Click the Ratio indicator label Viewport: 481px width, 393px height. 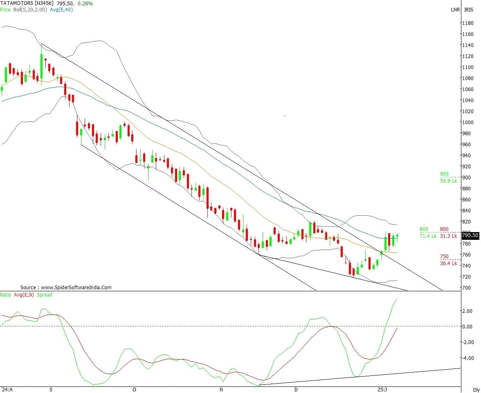tap(6, 295)
